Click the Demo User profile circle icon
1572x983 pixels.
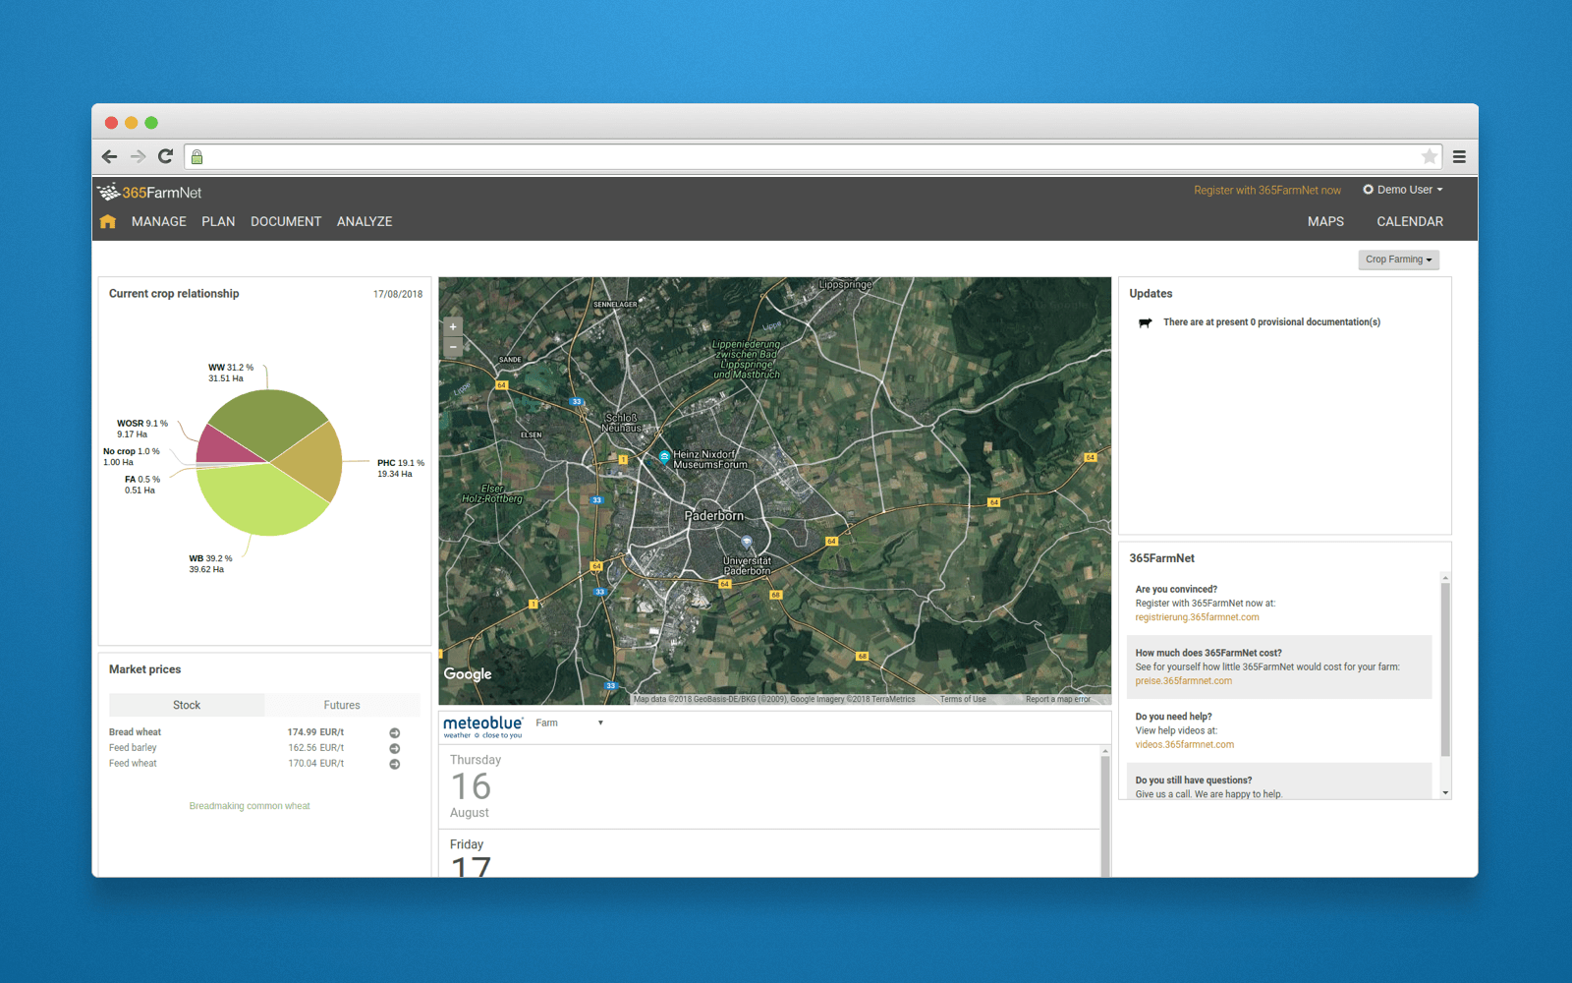point(1368,190)
